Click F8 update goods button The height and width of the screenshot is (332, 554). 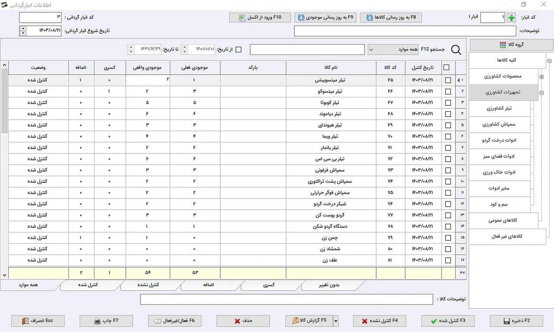[x=391, y=18]
